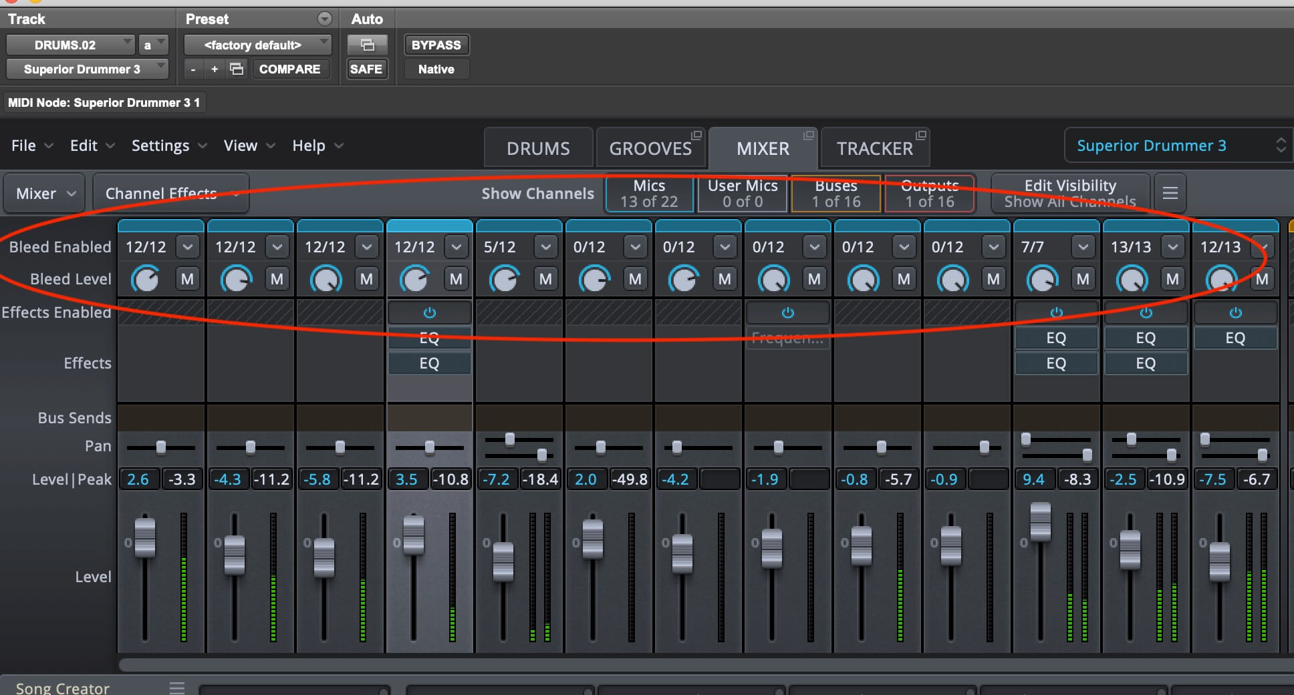Image resolution: width=1294 pixels, height=695 pixels.
Task: Detach the GROOVES tab into a window
Action: [696, 136]
